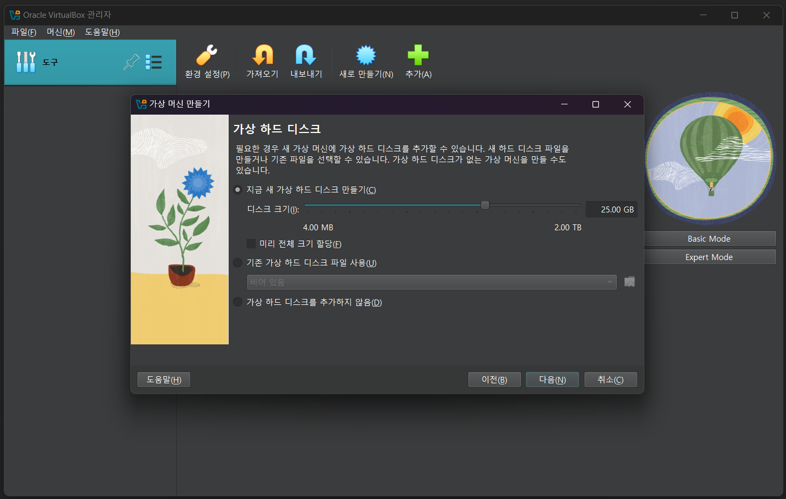Screen dimensions: 786x499
Task: Open the tools list menu icon
Action: tap(154, 62)
